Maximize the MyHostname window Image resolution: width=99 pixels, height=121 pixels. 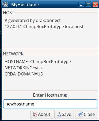point(88,5)
